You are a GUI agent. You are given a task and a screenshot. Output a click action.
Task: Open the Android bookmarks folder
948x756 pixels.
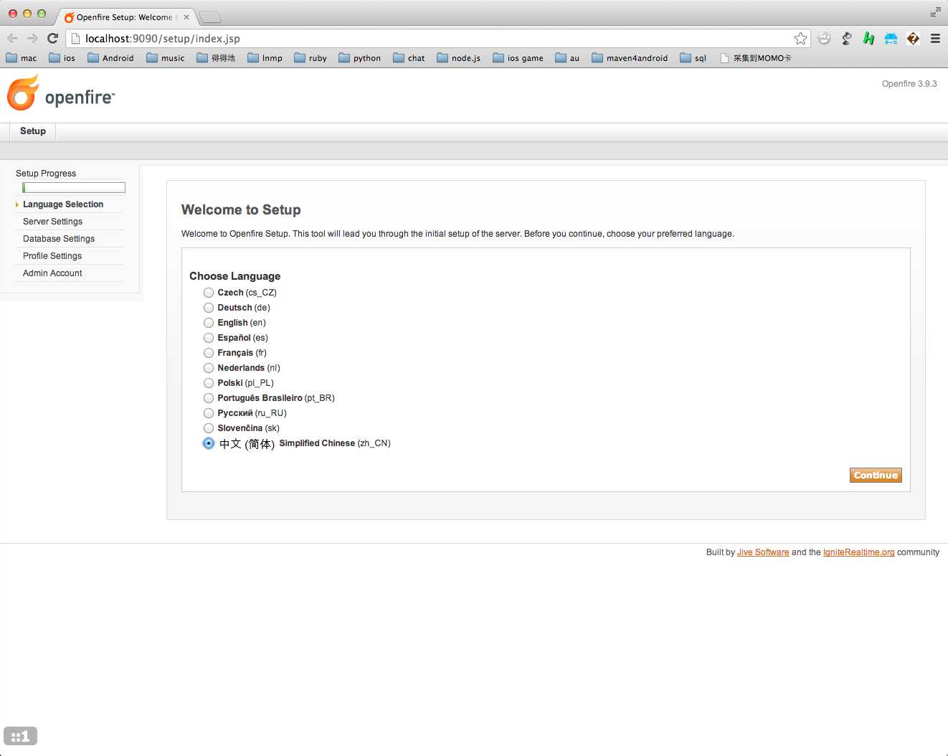click(110, 58)
